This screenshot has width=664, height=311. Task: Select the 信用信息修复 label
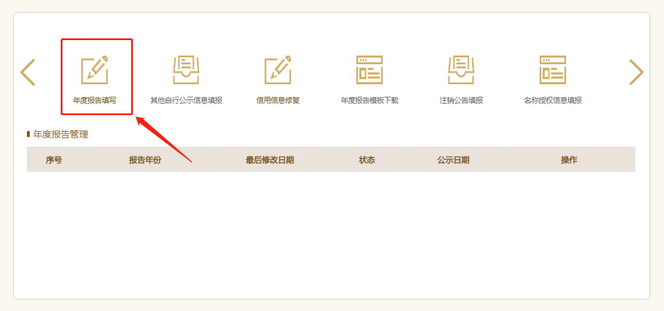pos(278,100)
